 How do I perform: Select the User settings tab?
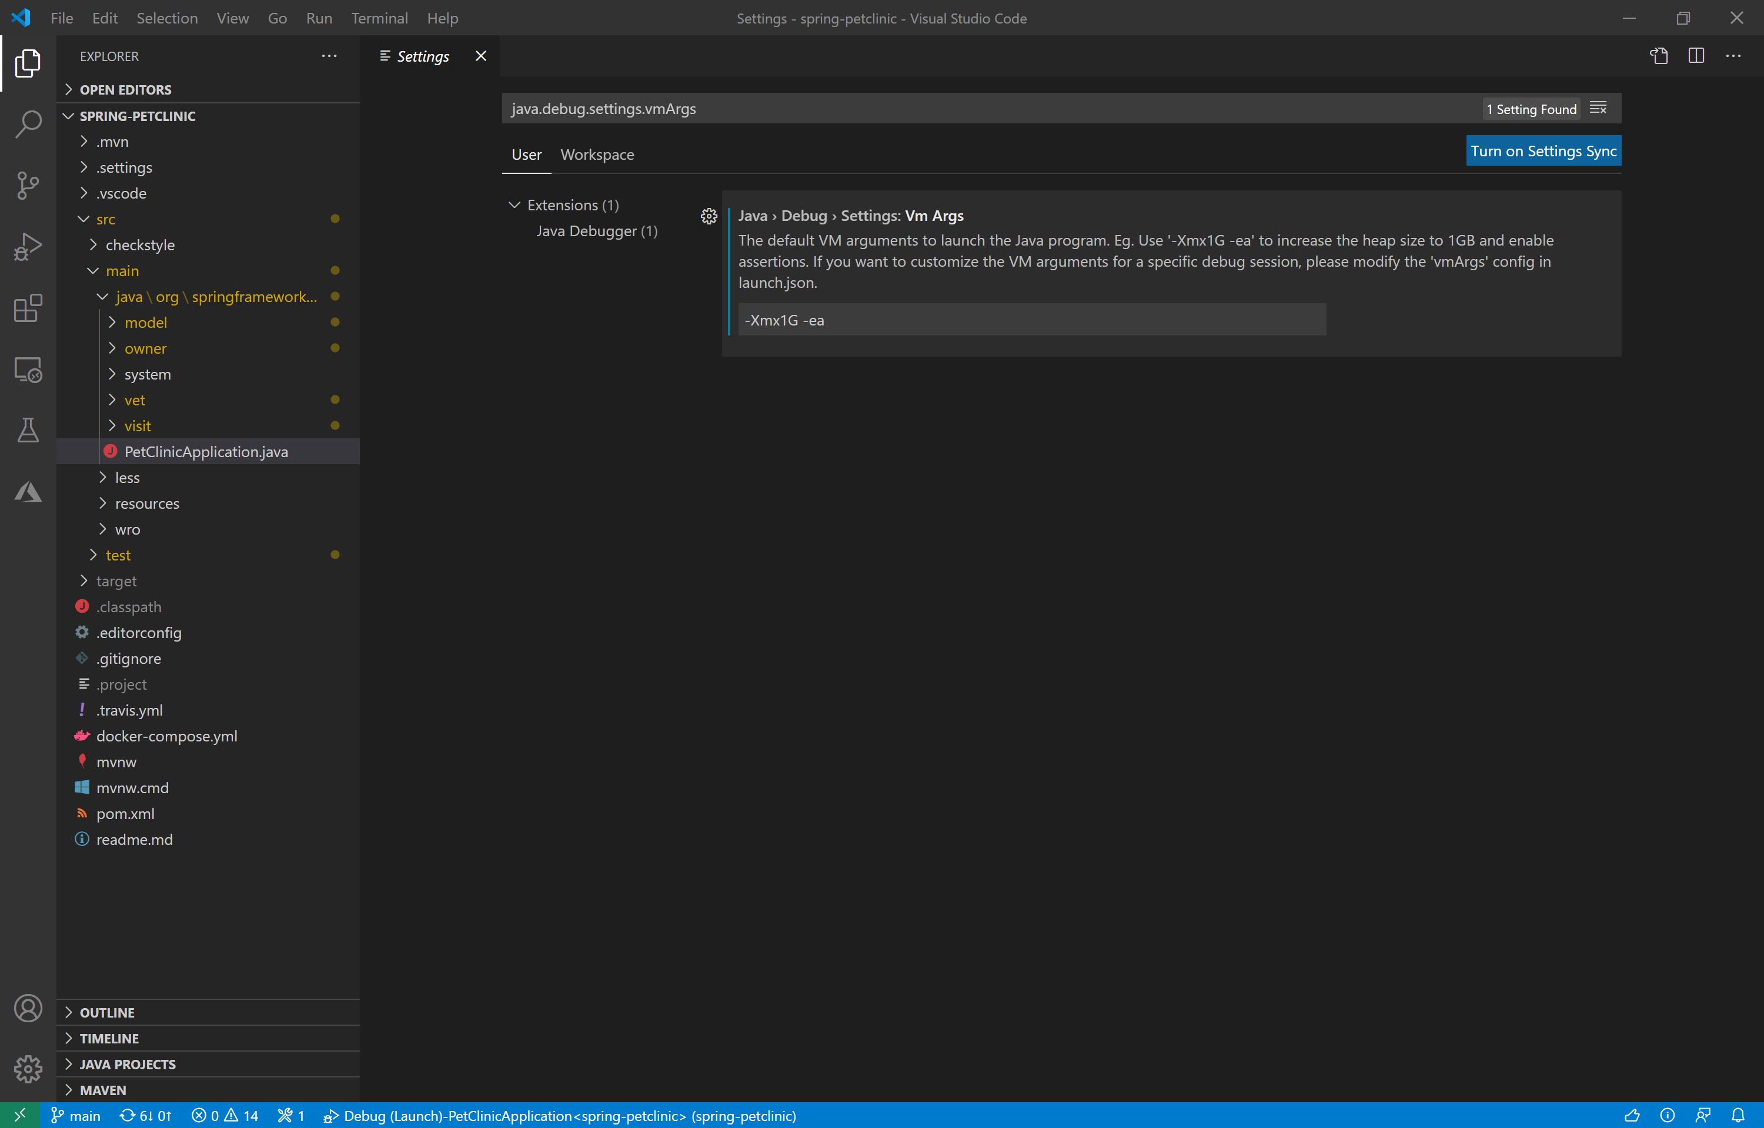pos(526,155)
